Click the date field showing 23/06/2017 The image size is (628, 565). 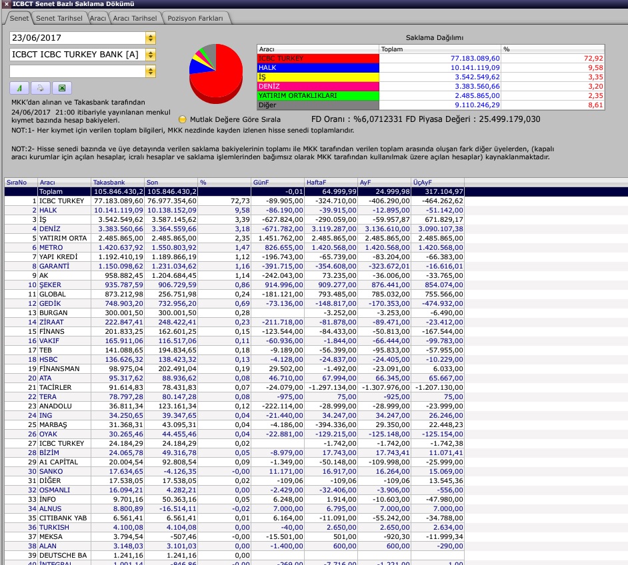(x=78, y=38)
